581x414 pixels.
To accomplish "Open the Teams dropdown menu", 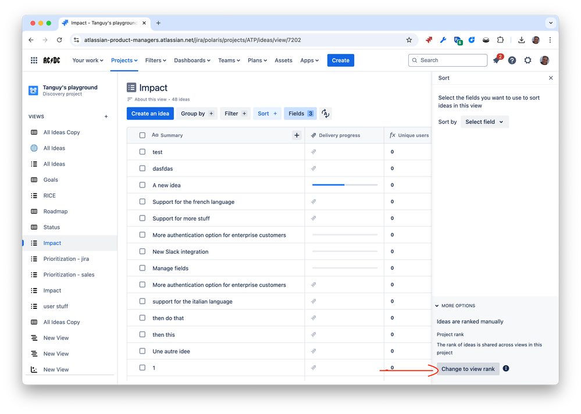I will 229,60.
